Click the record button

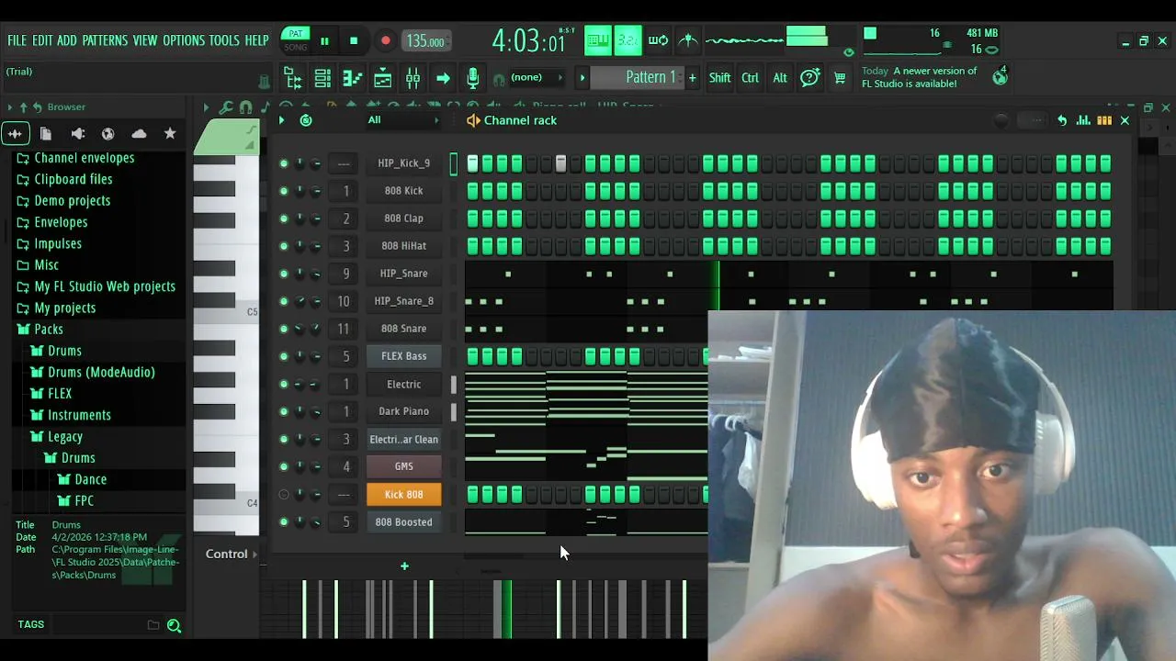(x=386, y=40)
